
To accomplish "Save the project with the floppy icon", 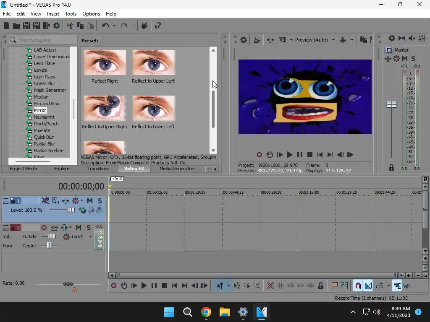I will 26,26.
